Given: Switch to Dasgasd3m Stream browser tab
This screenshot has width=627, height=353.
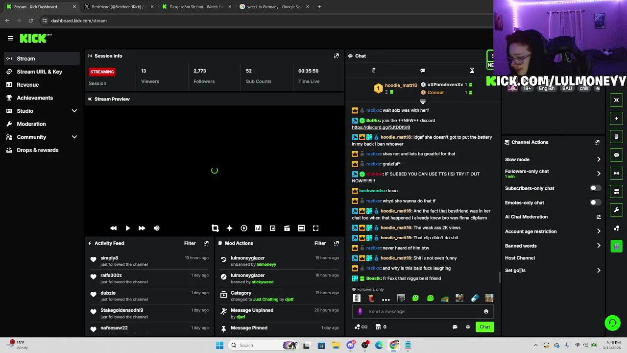Looking at the screenshot, I should pyautogui.click(x=196, y=7).
